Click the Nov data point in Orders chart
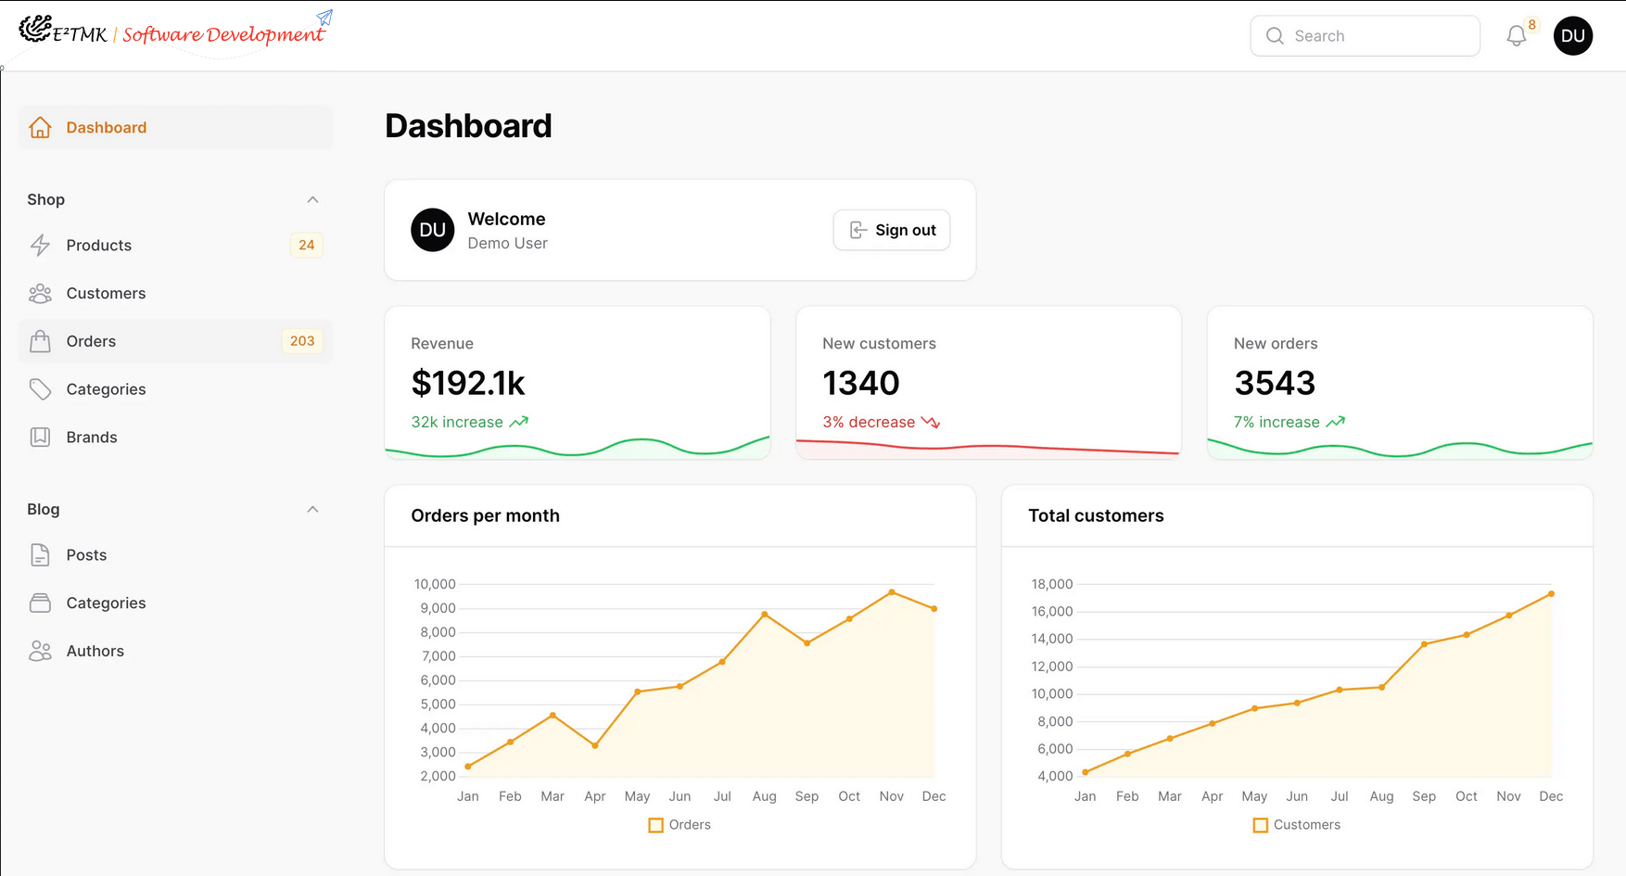This screenshot has height=876, width=1626. (x=892, y=592)
